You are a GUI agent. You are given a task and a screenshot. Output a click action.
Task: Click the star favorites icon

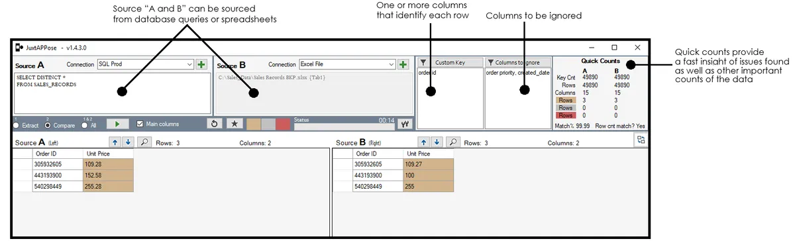point(233,124)
